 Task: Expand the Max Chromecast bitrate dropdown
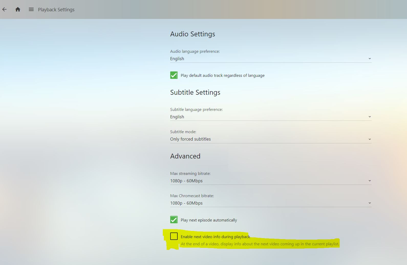pos(271,203)
